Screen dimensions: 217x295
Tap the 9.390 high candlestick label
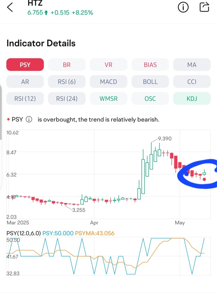(165, 138)
